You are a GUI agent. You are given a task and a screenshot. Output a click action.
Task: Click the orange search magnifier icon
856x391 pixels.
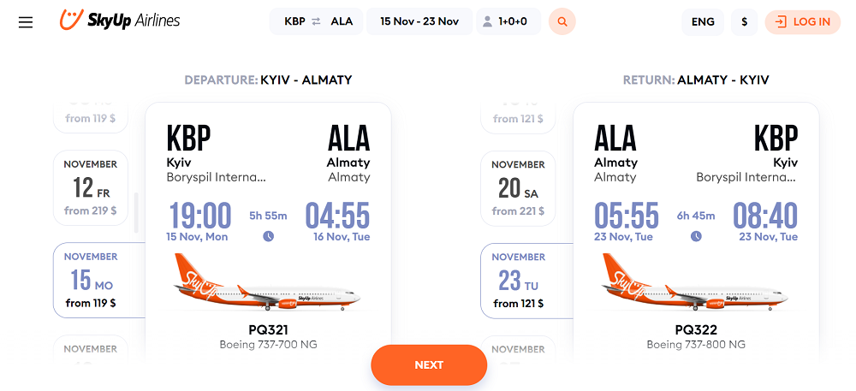click(x=562, y=21)
